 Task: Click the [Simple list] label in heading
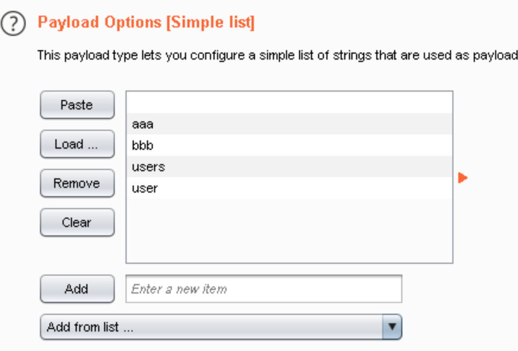point(211,22)
